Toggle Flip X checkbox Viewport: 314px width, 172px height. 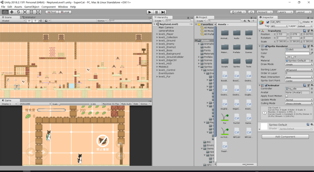tap(287, 57)
